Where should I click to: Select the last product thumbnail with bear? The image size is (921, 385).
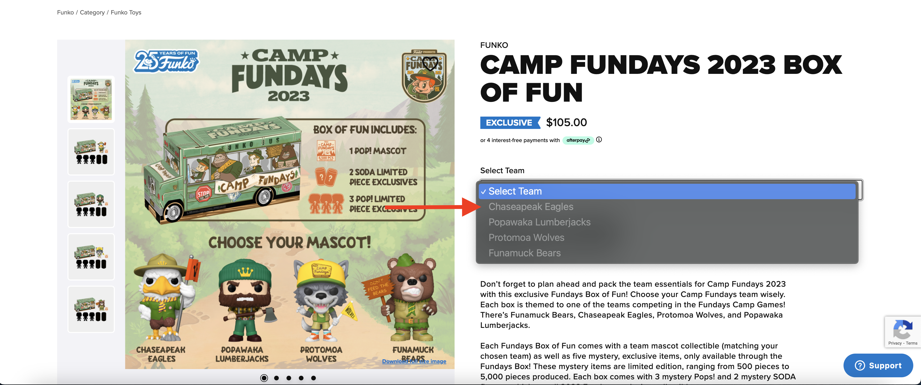(x=91, y=309)
